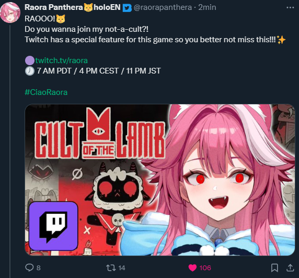Click the Cult of the Lamb title logo
299x278 pixels.
pos(99,133)
